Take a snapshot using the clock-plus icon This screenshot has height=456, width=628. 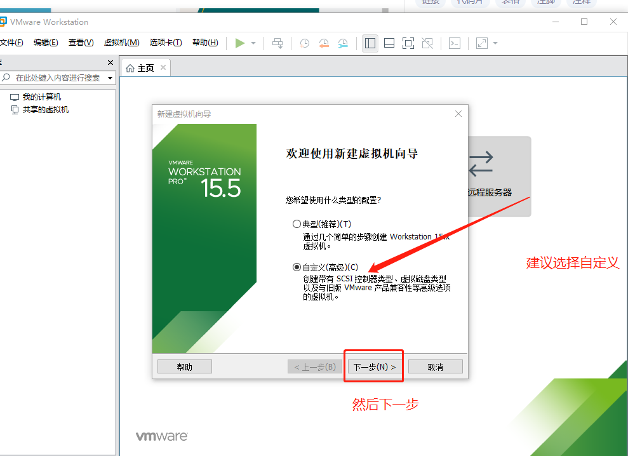pos(304,43)
